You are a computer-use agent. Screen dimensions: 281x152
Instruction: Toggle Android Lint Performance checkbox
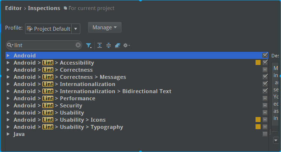(265, 98)
